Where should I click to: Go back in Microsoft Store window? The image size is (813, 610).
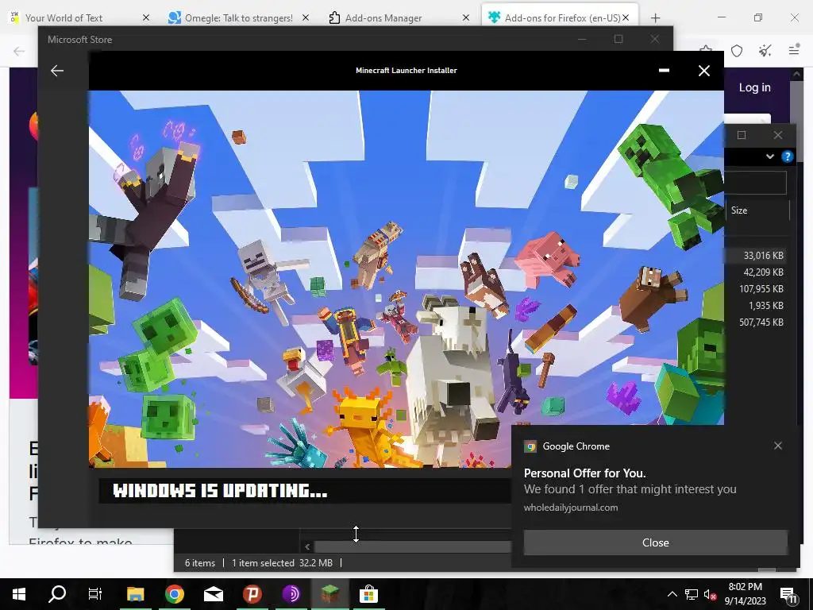pos(57,71)
